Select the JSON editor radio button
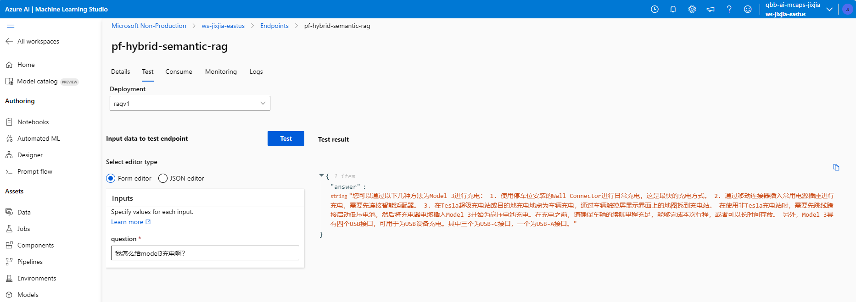Viewport: 856px width, 302px height. (163, 178)
